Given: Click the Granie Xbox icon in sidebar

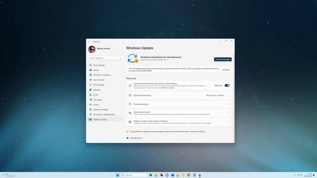Looking at the screenshot, I should (91, 104).
